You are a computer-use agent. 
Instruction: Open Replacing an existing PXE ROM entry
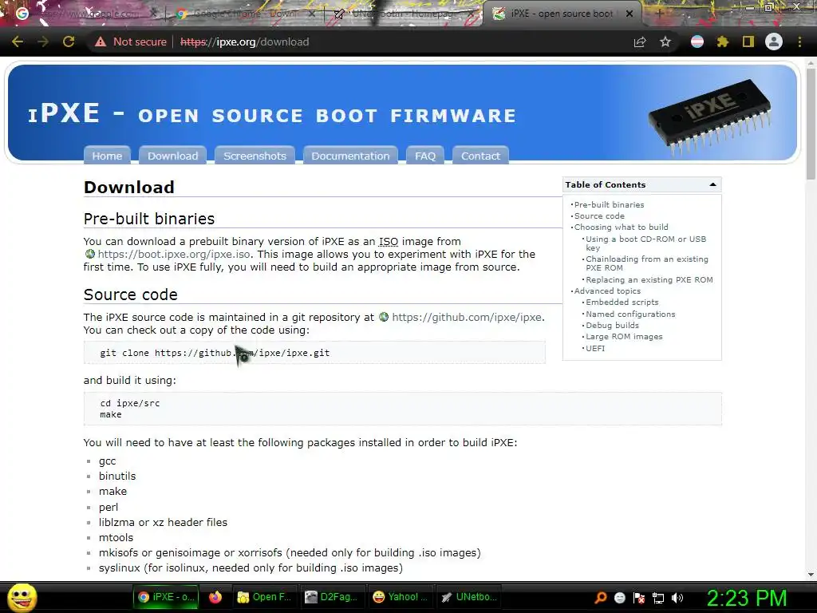(649, 280)
